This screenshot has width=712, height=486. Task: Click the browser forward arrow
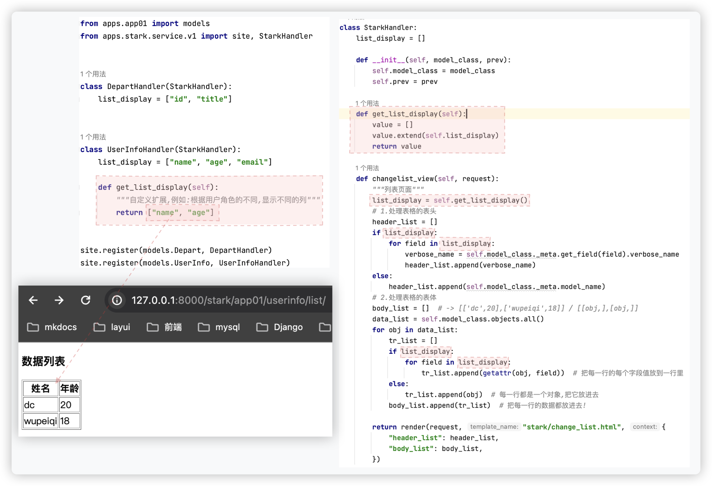coord(59,300)
